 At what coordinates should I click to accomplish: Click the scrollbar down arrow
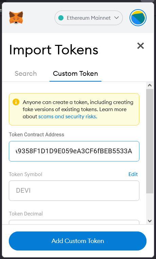(150, 221)
